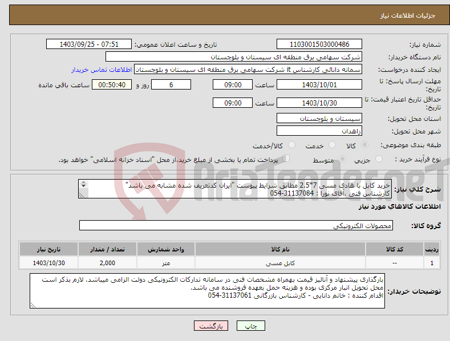Screen dimensions: 450x341
Task: Select the کالا radio button
Action: click(x=364, y=145)
